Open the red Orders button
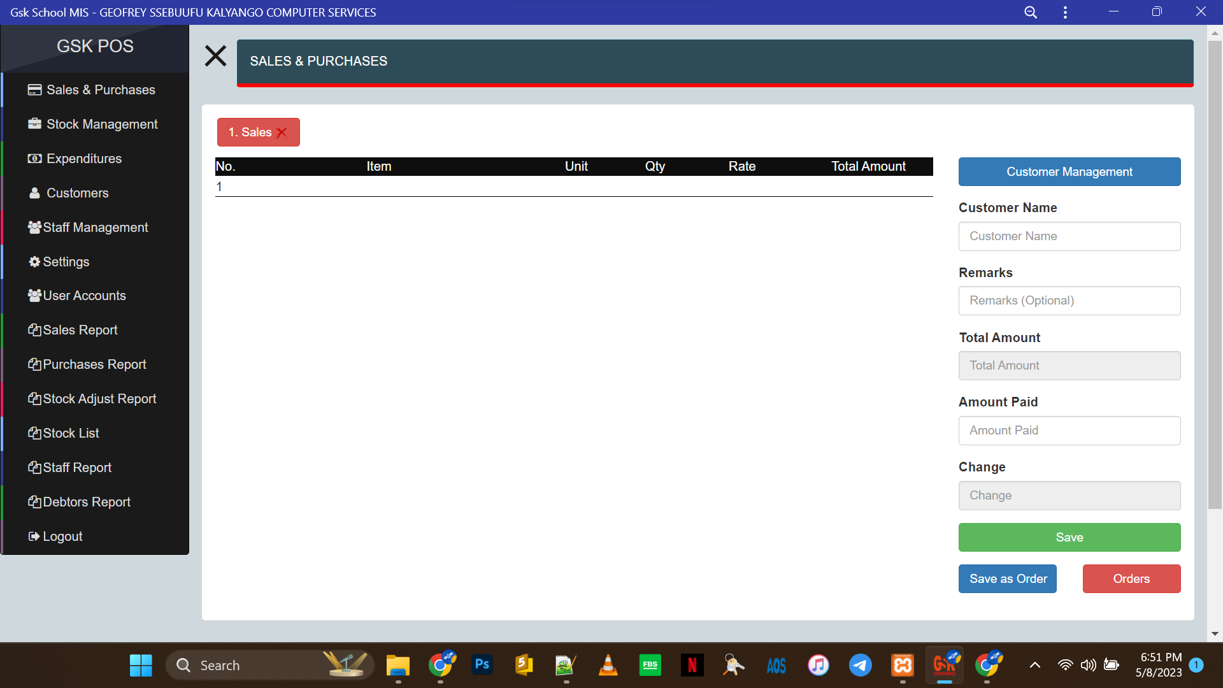The height and width of the screenshot is (688, 1223). pyautogui.click(x=1131, y=578)
